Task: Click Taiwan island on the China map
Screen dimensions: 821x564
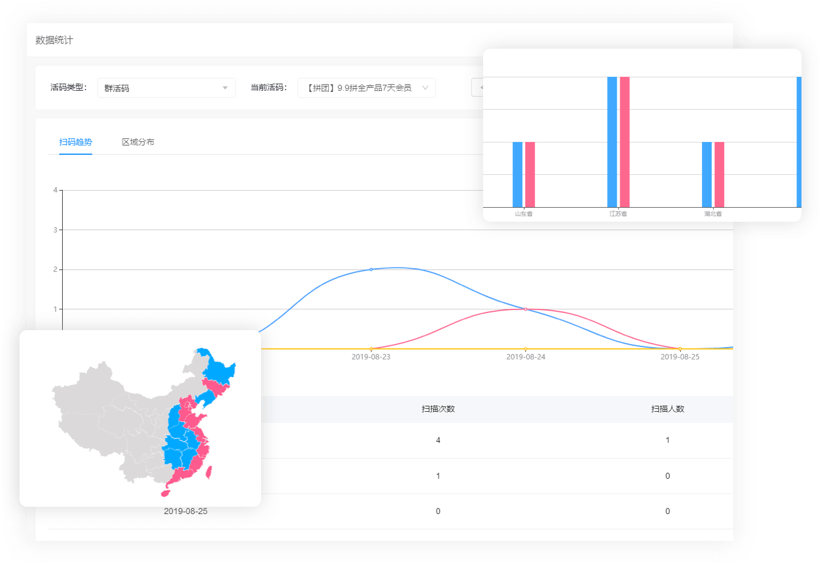Action: point(209,472)
